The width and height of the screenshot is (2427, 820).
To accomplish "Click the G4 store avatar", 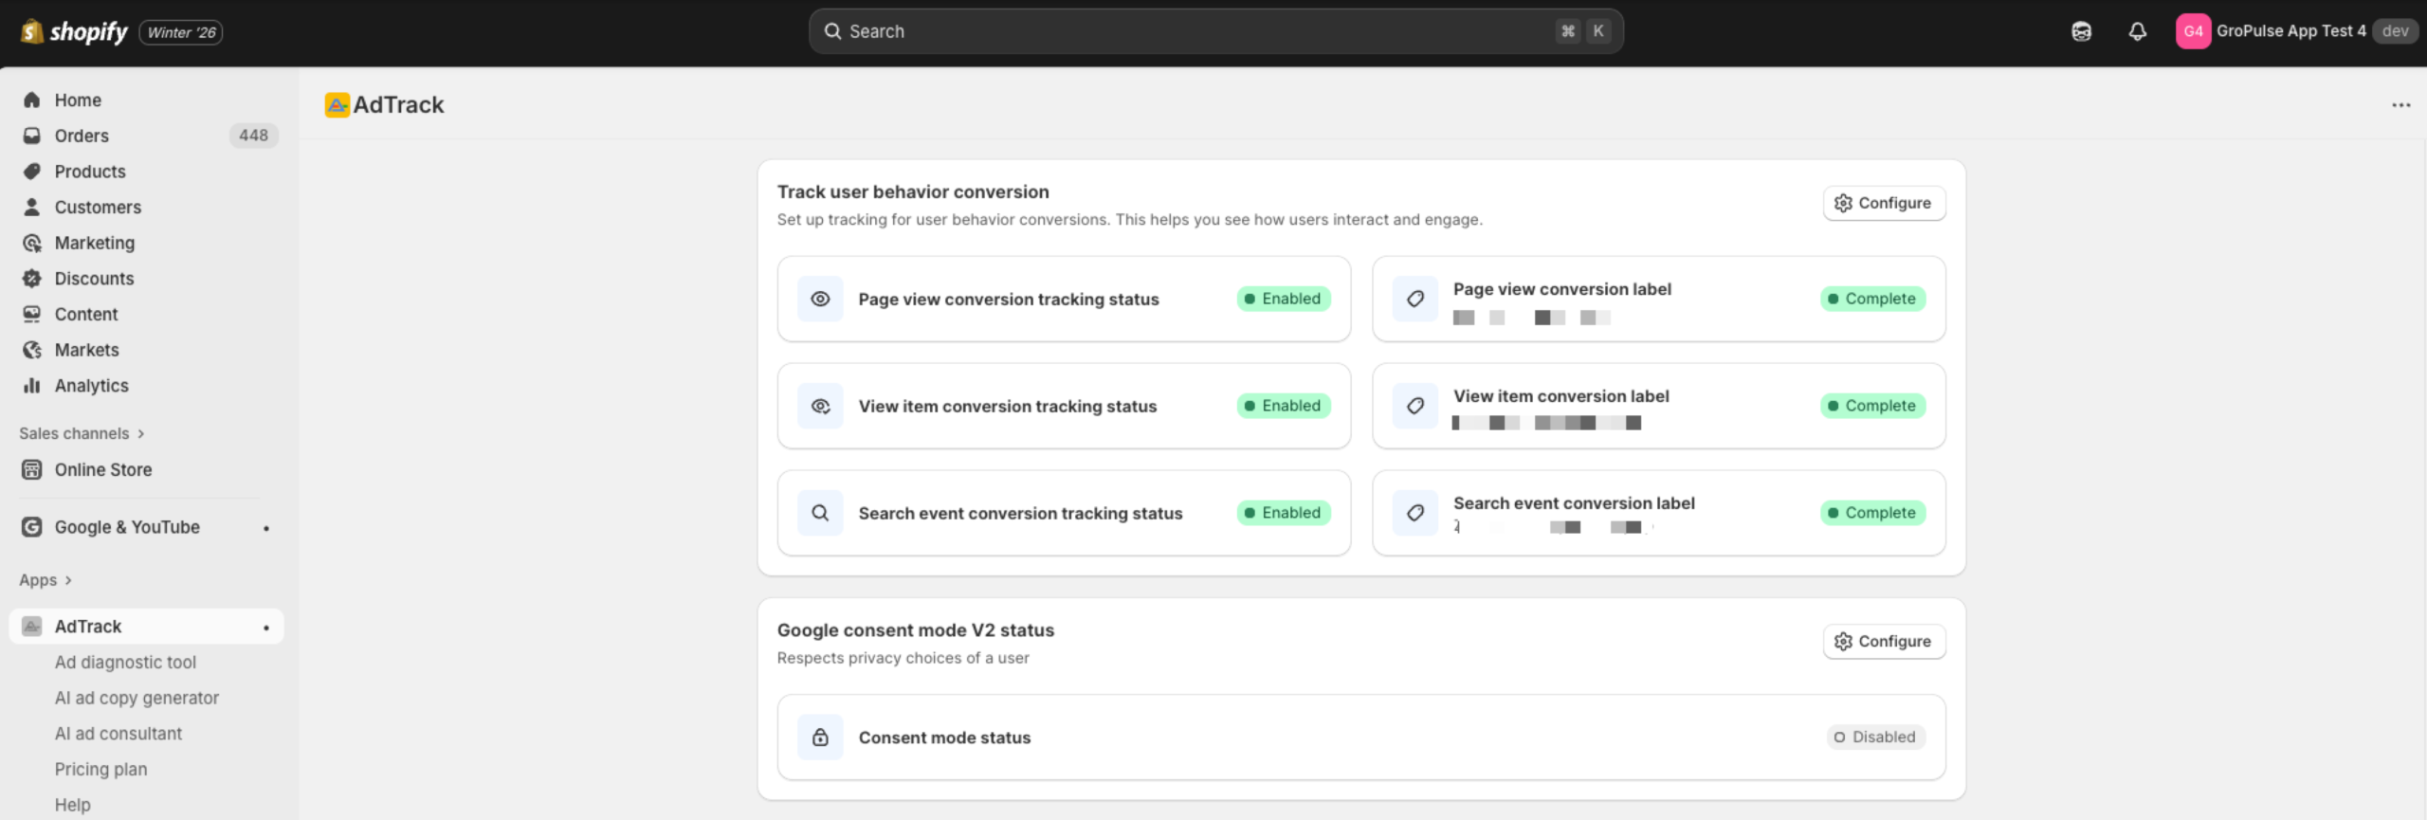I will [2193, 31].
